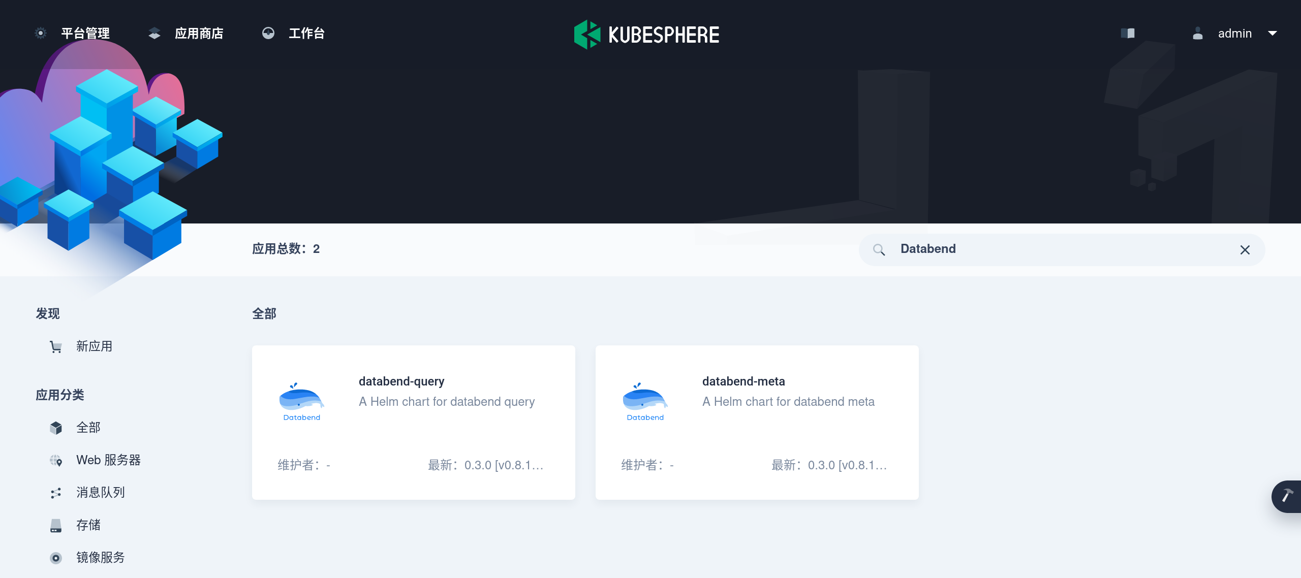Image resolution: width=1301 pixels, height=578 pixels.
Task: Open 工作台 workbench
Action: click(x=306, y=34)
